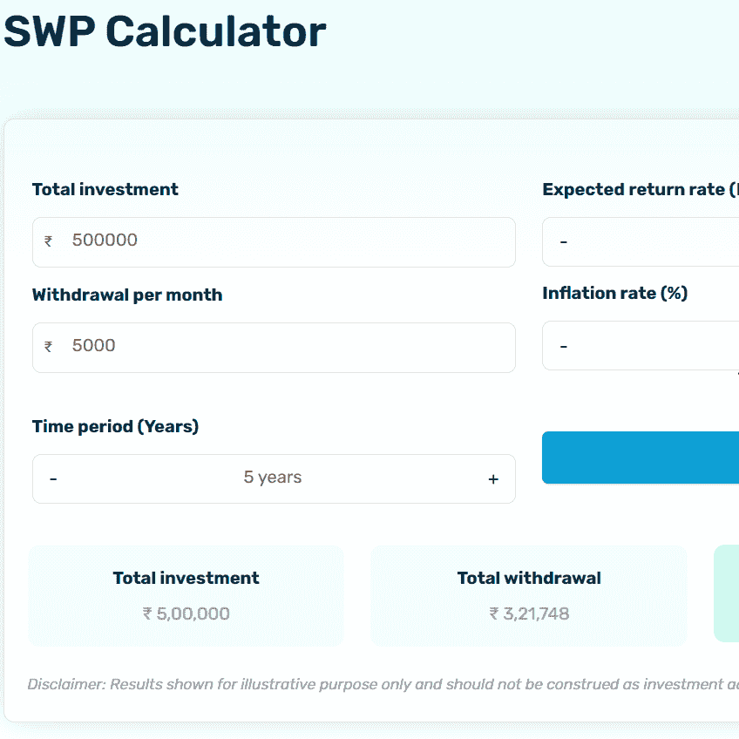Decrease the Inflation rate with minus button
The height and width of the screenshot is (739, 739).
564,346
